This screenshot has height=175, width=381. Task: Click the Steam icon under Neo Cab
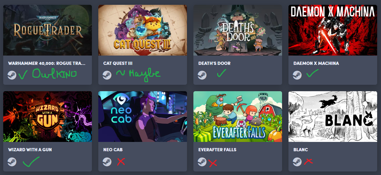pyautogui.click(x=107, y=162)
